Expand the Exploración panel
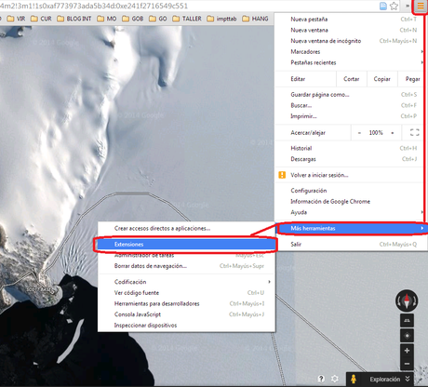 click(390, 379)
